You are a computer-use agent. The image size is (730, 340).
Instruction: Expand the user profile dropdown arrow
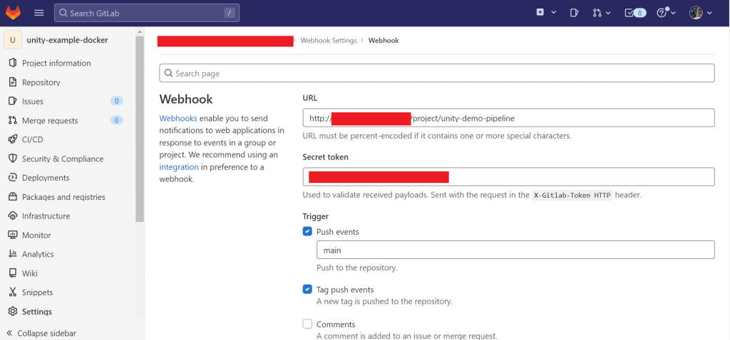point(709,13)
